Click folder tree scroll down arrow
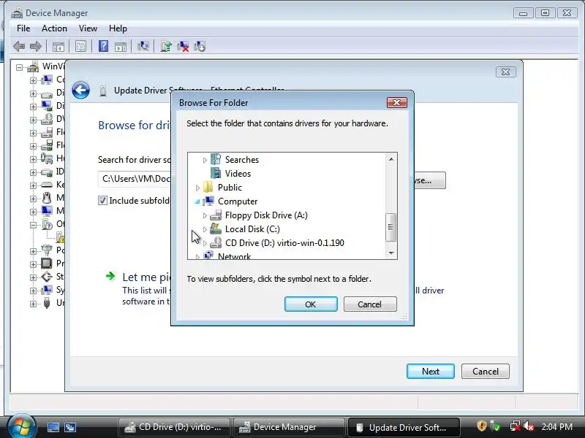 click(x=391, y=253)
